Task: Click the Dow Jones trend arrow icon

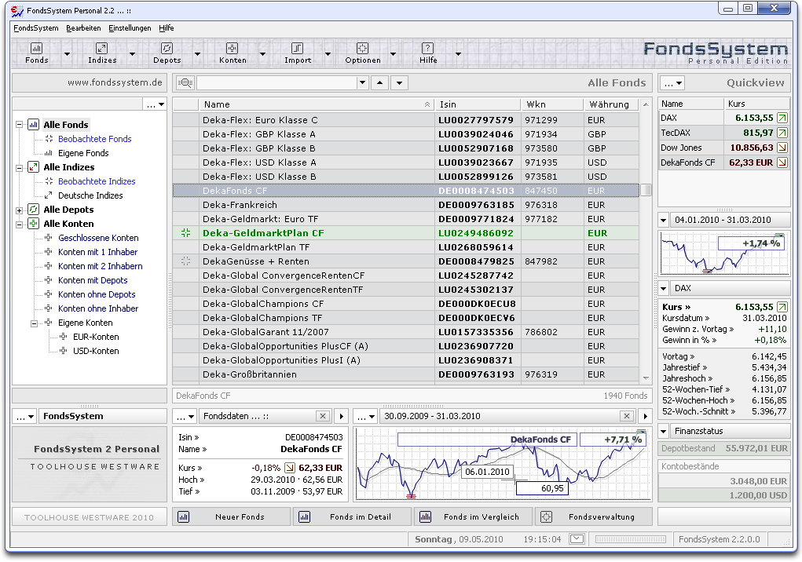Action: tap(782, 148)
